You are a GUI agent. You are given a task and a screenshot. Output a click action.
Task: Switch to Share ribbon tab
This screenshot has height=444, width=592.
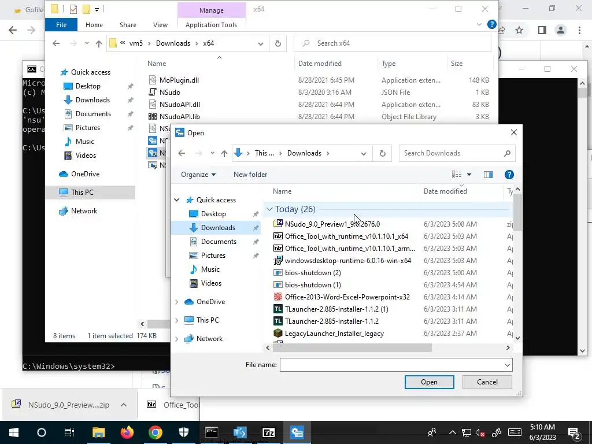128,25
